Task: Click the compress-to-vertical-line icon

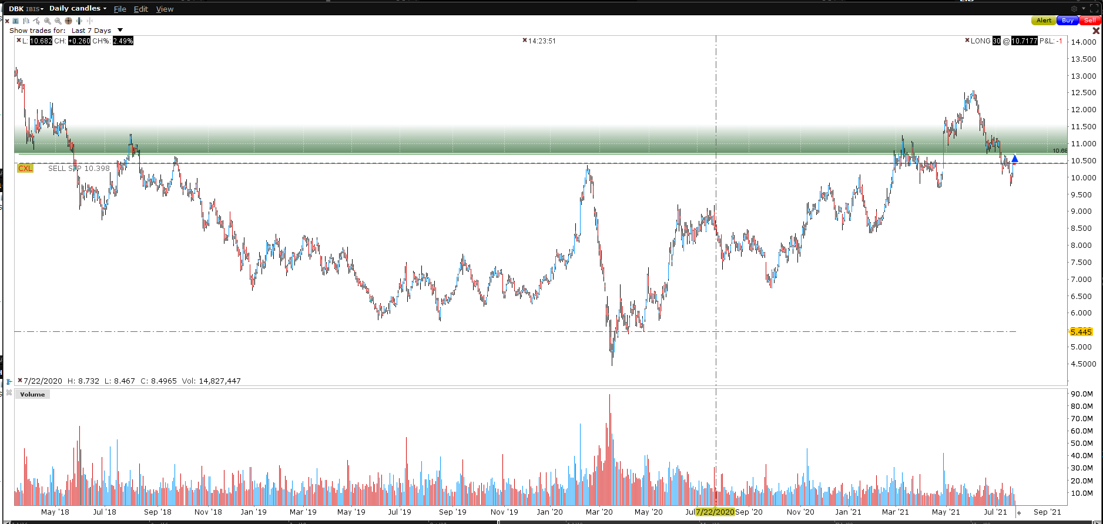Action: tap(89, 21)
